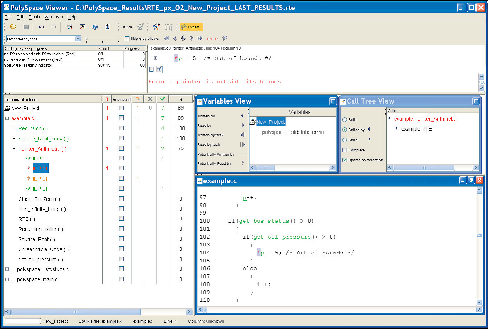Click the procedural entities horizontal scrollbar

[98, 312]
